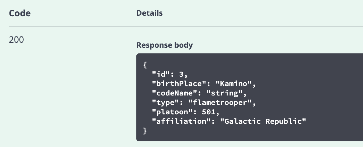Click the "string" value of codeName
363x147 pixels.
(224, 93)
